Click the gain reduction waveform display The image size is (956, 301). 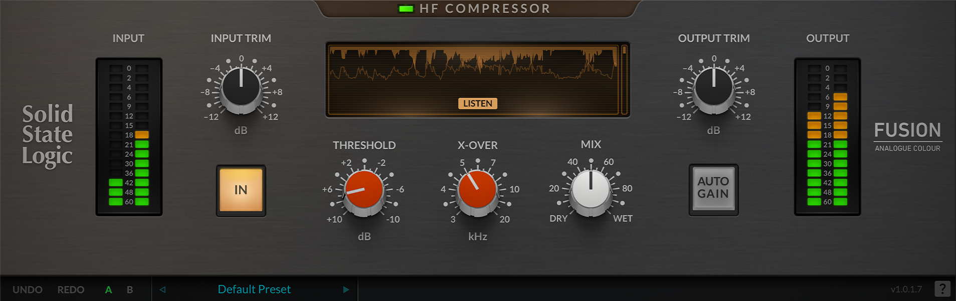(x=473, y=80)
